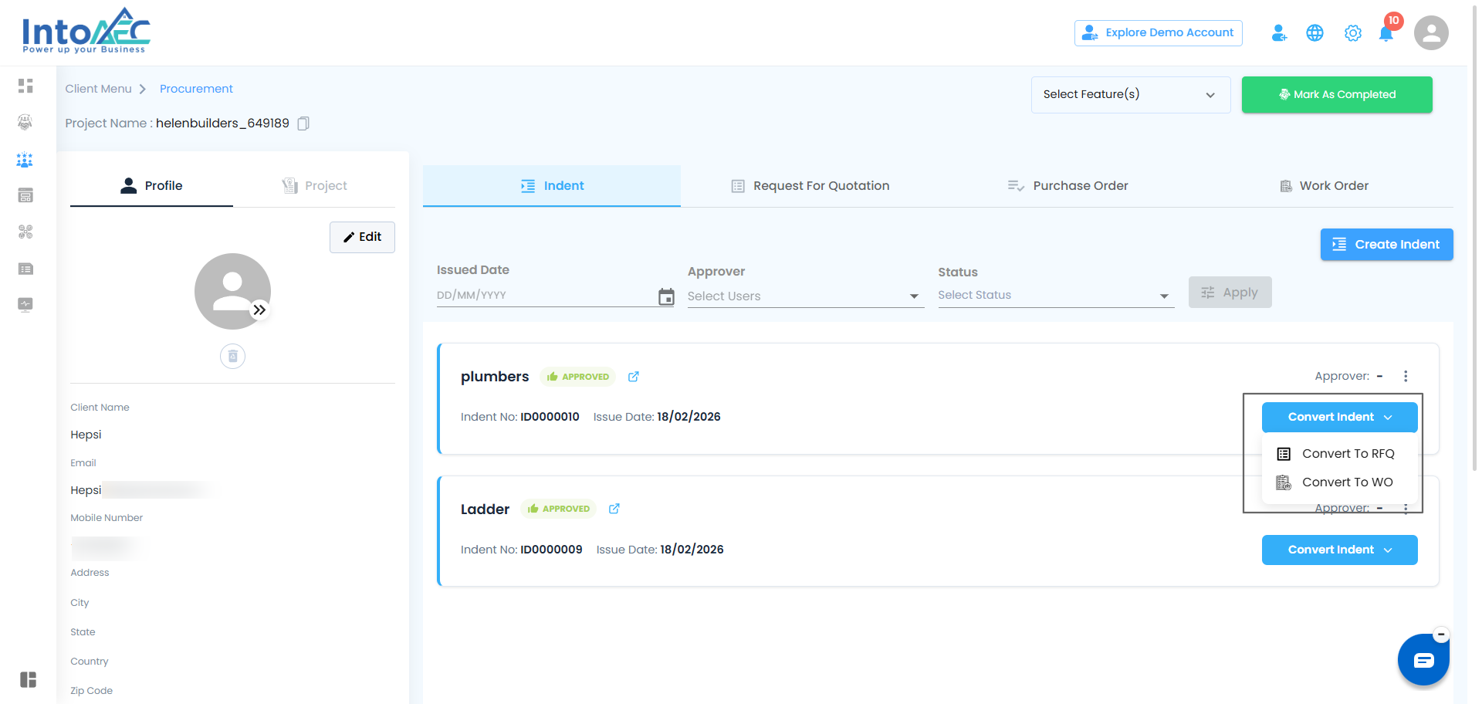
Task: Click the Ladder indent title
Action: tap(485, 509)
